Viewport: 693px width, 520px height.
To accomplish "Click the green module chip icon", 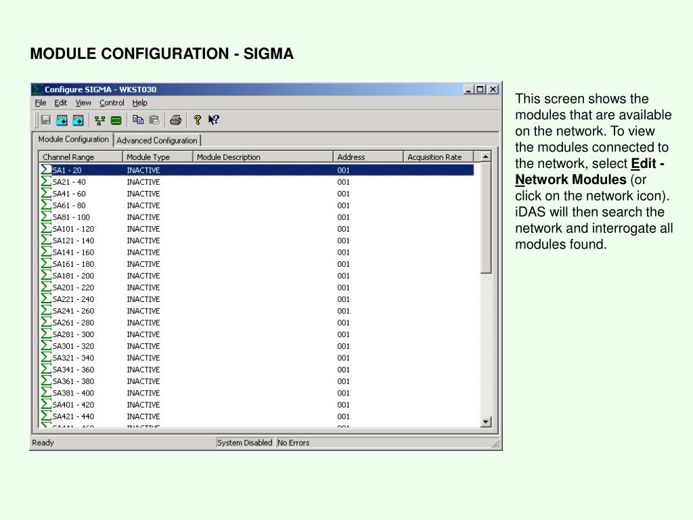I will (x=116, y=121).
